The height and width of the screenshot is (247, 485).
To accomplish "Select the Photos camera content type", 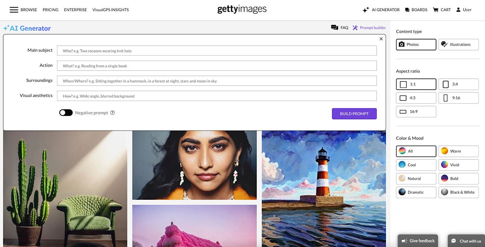I will [416, 44].
